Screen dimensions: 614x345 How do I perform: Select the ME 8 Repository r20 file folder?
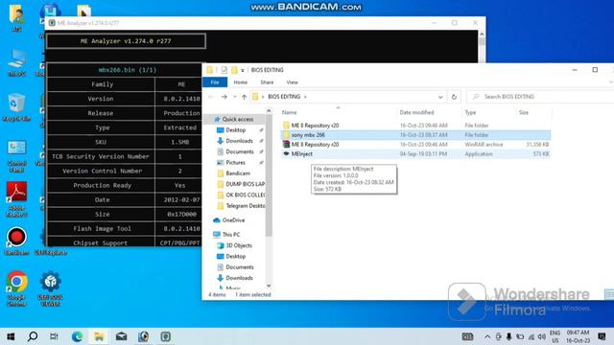pyautogui.click(x=415, y=126)
